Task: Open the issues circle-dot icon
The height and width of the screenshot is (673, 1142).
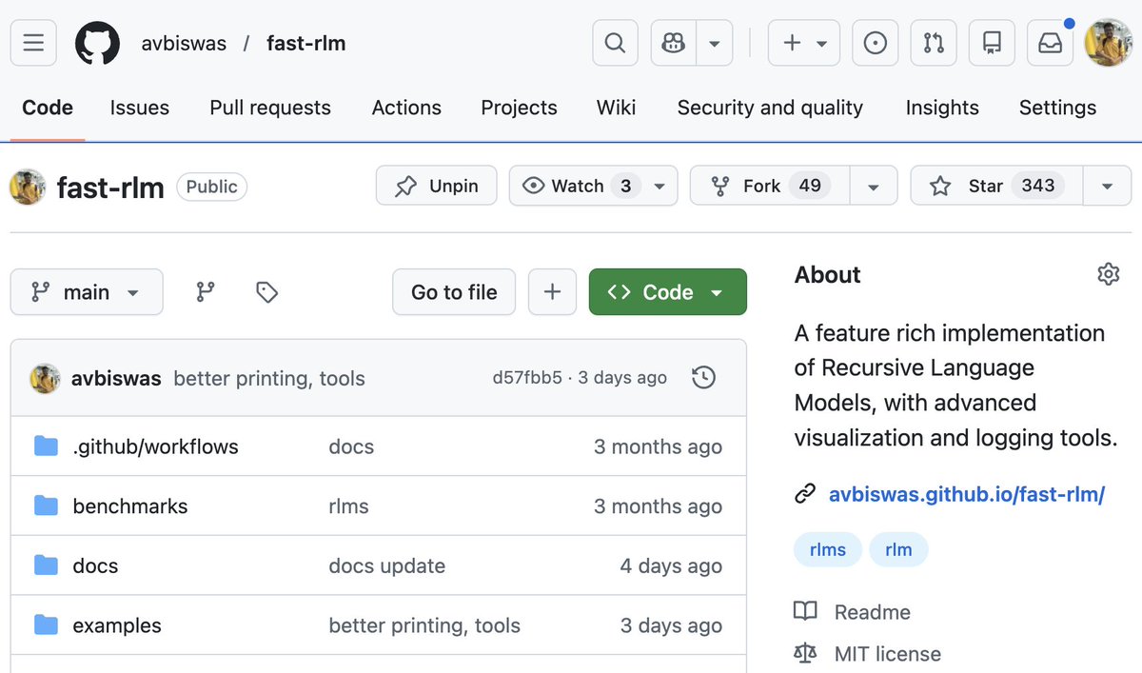Action: pos(876,43)
